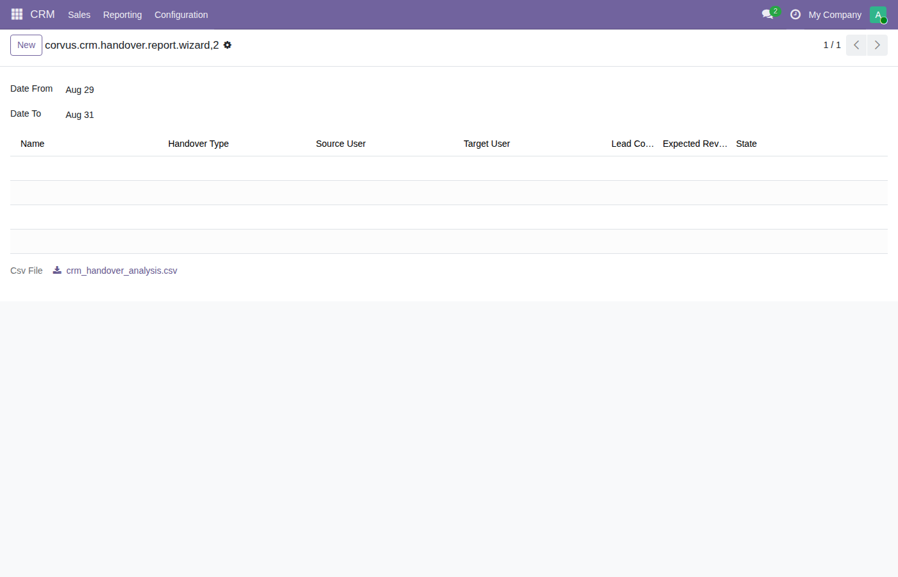Go to previous record arrow
The width and height of the screenshot is (898, 577).
(x=856, y=45)
